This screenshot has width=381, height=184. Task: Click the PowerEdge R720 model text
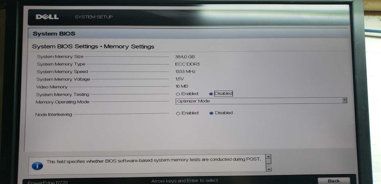pos(48,182)
